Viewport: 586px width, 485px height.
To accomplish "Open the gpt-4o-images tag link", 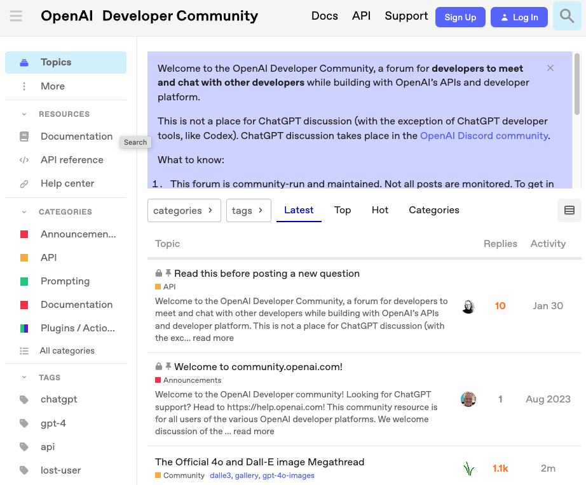I will (288, 475).
